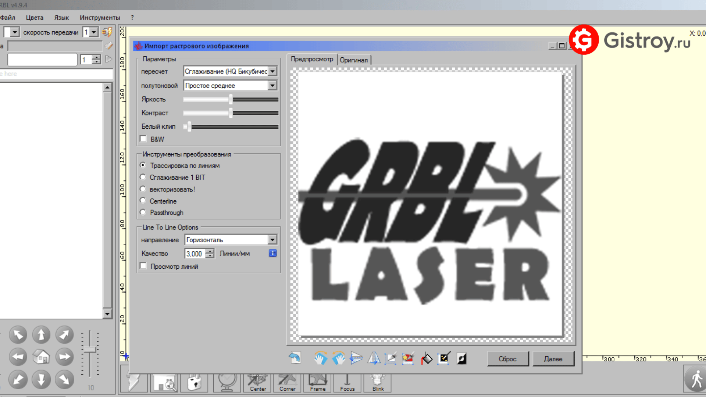Select векторизовать! radio option
This screenshot has width=706, height=397.
(x=143, y=189)
